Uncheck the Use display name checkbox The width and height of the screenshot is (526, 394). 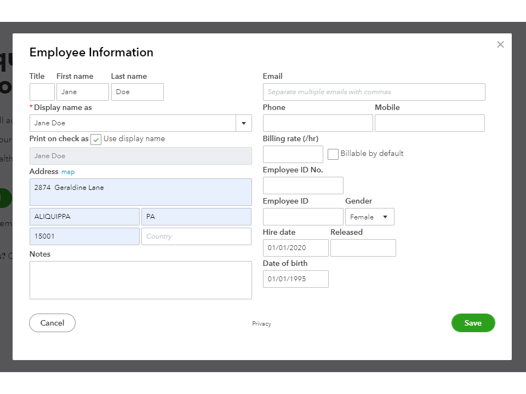(x=96, y=140)
